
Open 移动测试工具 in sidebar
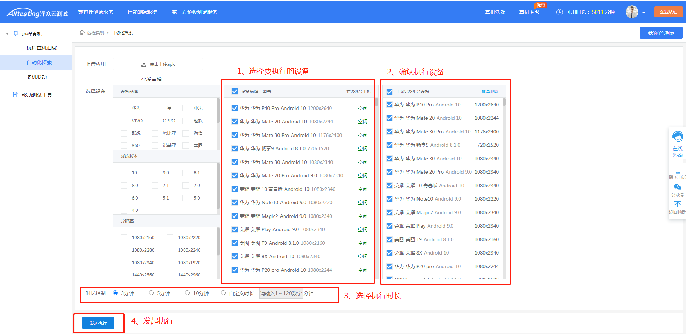click(x=37, y=95)
